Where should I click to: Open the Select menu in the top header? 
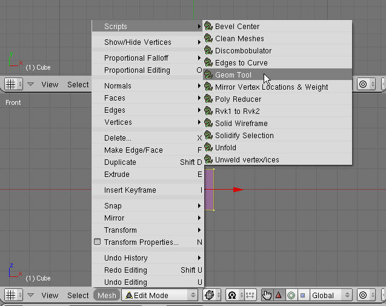[x=78, y=84]
